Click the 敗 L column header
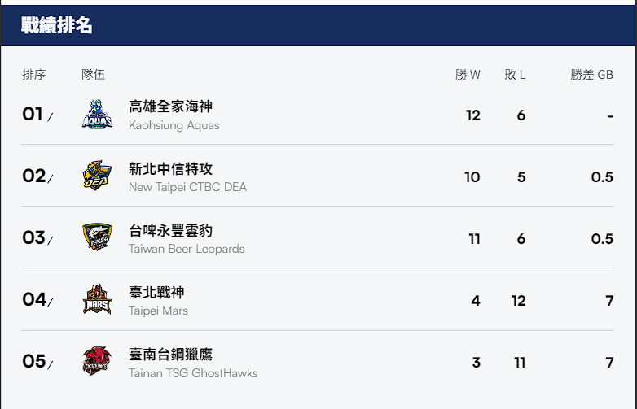 pyautogui.click(x=515, y=75)
